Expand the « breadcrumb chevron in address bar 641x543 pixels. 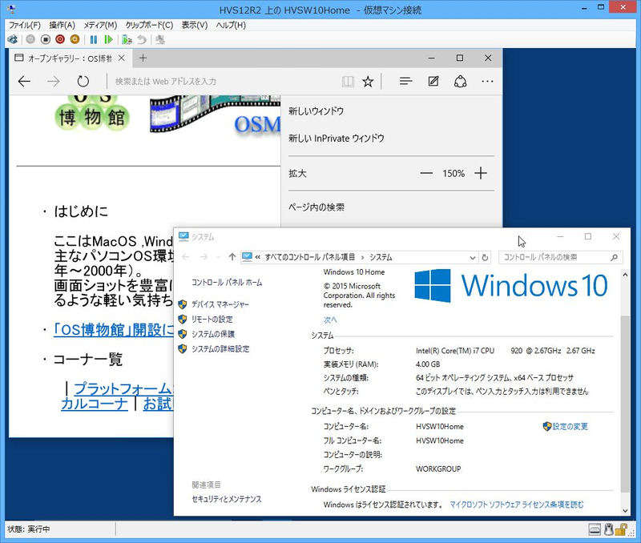tap(257, 257)
